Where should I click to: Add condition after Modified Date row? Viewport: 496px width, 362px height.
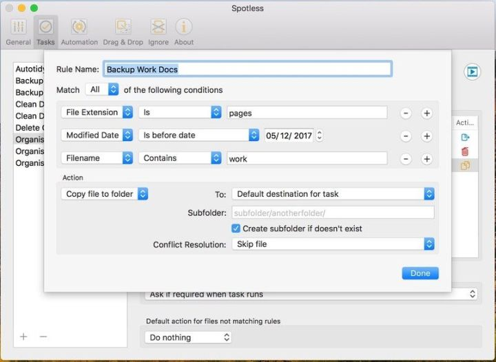click(x=426, y=136)
